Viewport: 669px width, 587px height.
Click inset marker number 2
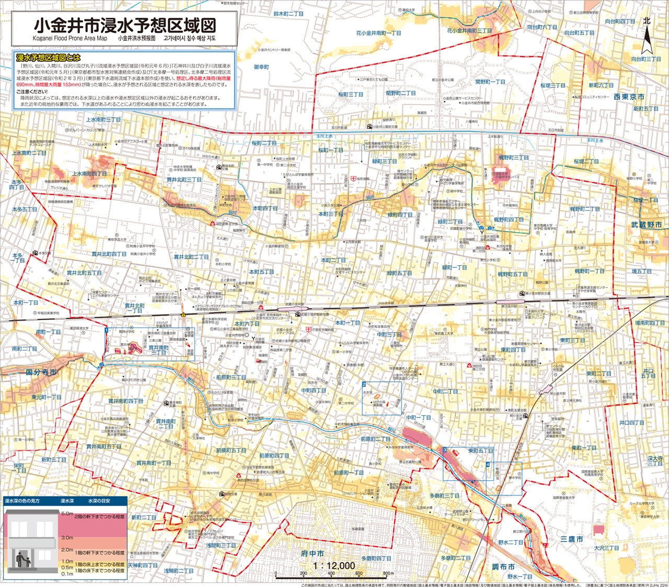tap(364, 385)
